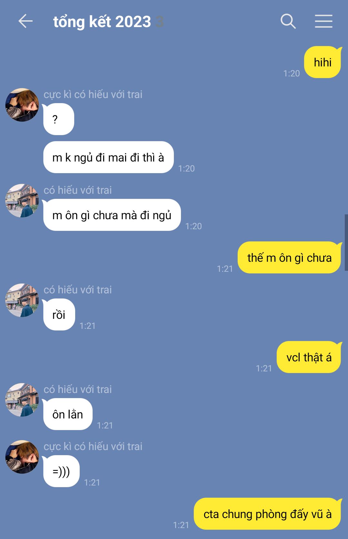Select the '?' message bubble
Image resolution: width=348 pixels, height=539 pixels.
[58, 119]
